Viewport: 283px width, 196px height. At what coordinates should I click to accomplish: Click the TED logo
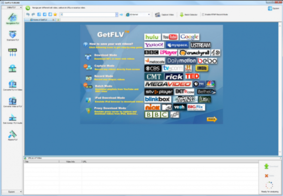tap(192, 76)
